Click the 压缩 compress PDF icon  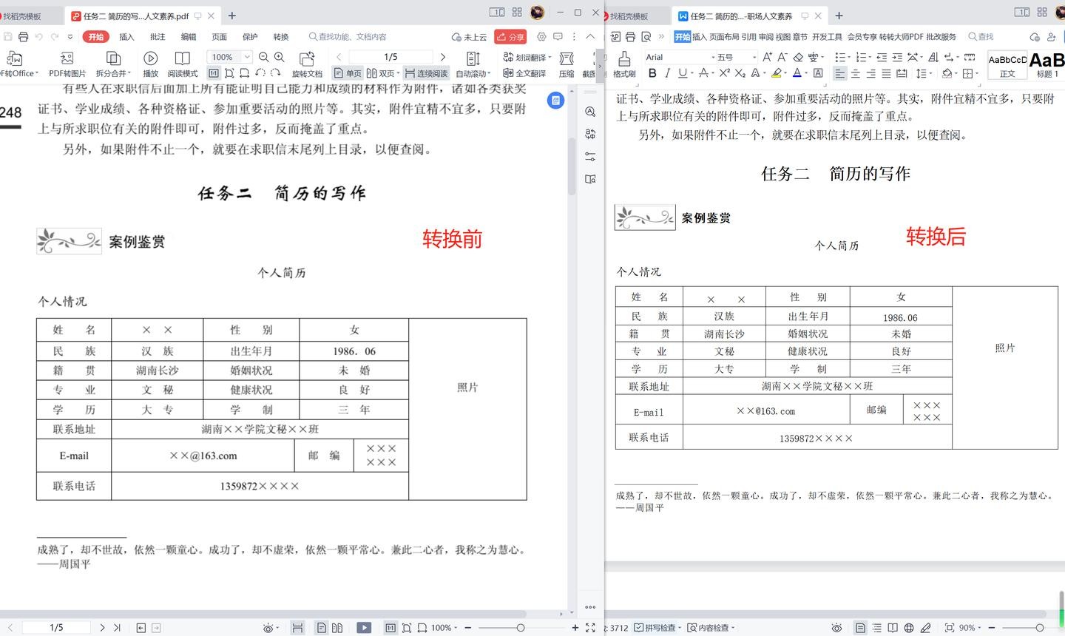tap(567, 64)
